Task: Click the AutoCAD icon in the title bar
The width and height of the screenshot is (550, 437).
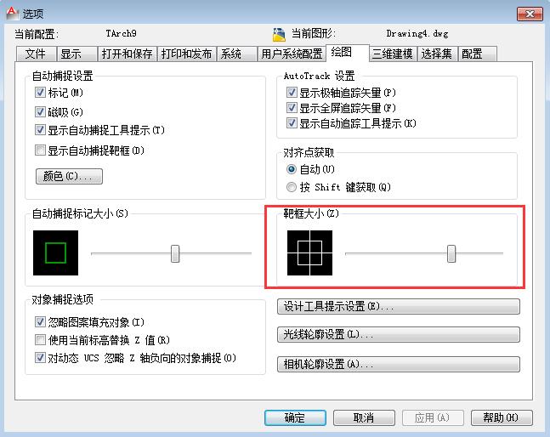Action: tap(10, 14)
